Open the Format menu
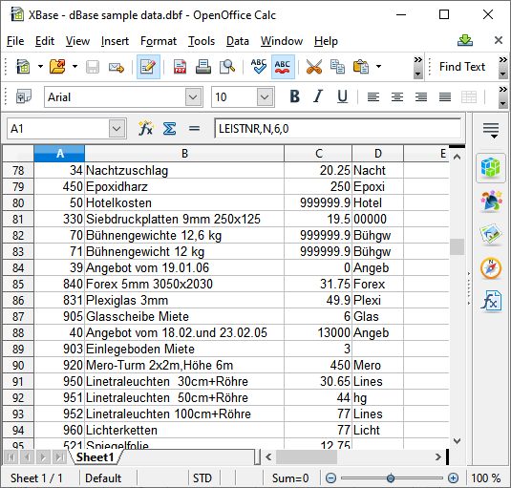 (x=159, y=41)
